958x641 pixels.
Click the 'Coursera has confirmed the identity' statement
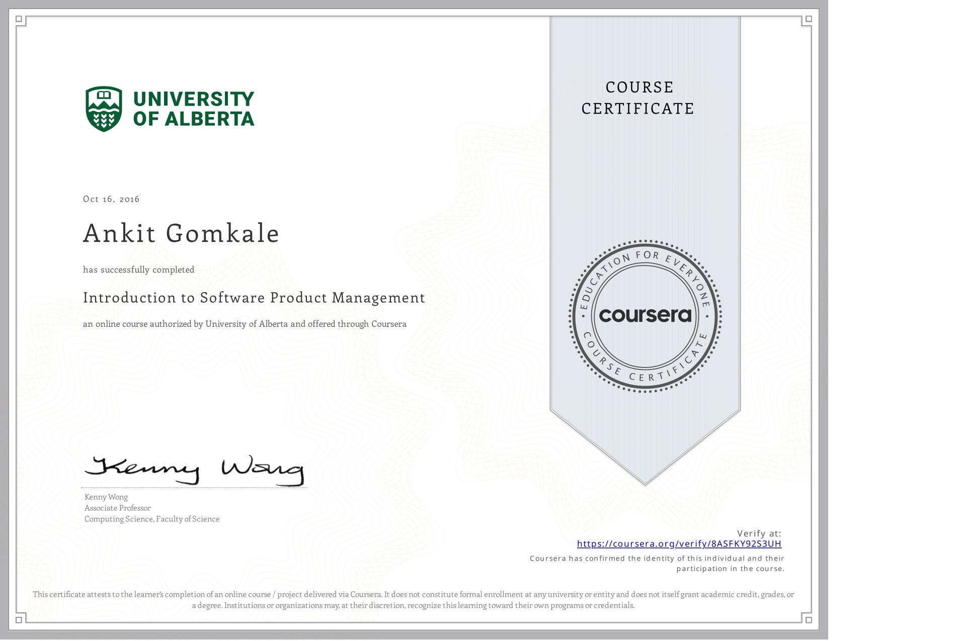tap(657, 564)
